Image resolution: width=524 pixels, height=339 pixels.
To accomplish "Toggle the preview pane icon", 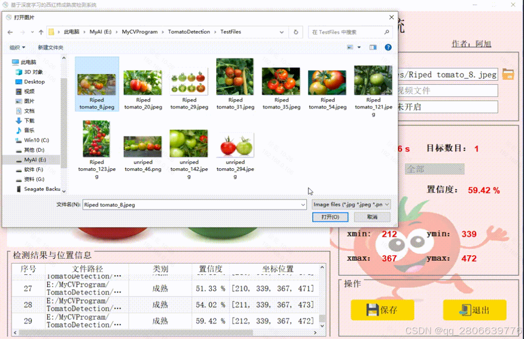I will pyautogui.click(x=373, y=47).
